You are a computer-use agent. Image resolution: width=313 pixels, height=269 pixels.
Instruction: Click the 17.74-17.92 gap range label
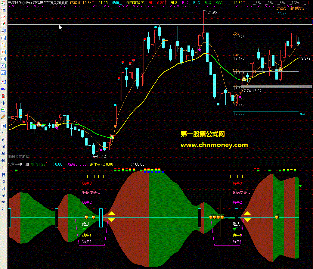(x=252, y=91)
